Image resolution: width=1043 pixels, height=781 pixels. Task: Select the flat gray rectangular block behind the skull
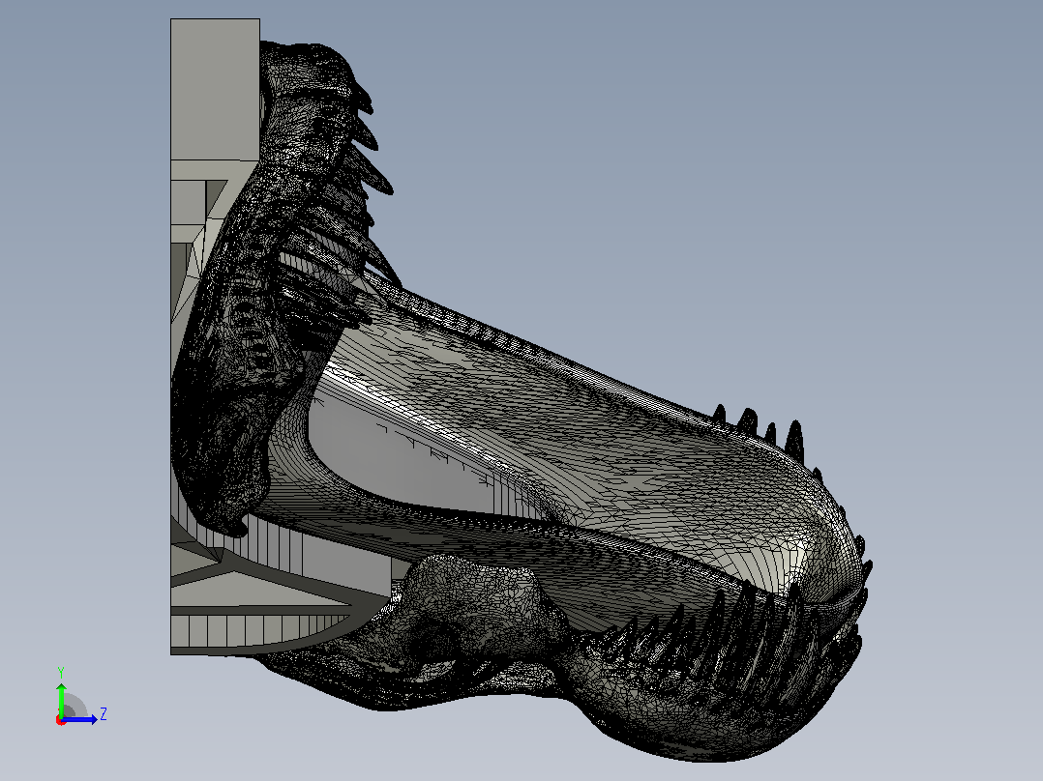(x=215, y=89)
